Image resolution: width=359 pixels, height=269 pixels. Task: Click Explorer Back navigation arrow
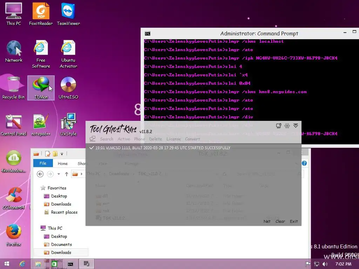click(x=40, y=174)
